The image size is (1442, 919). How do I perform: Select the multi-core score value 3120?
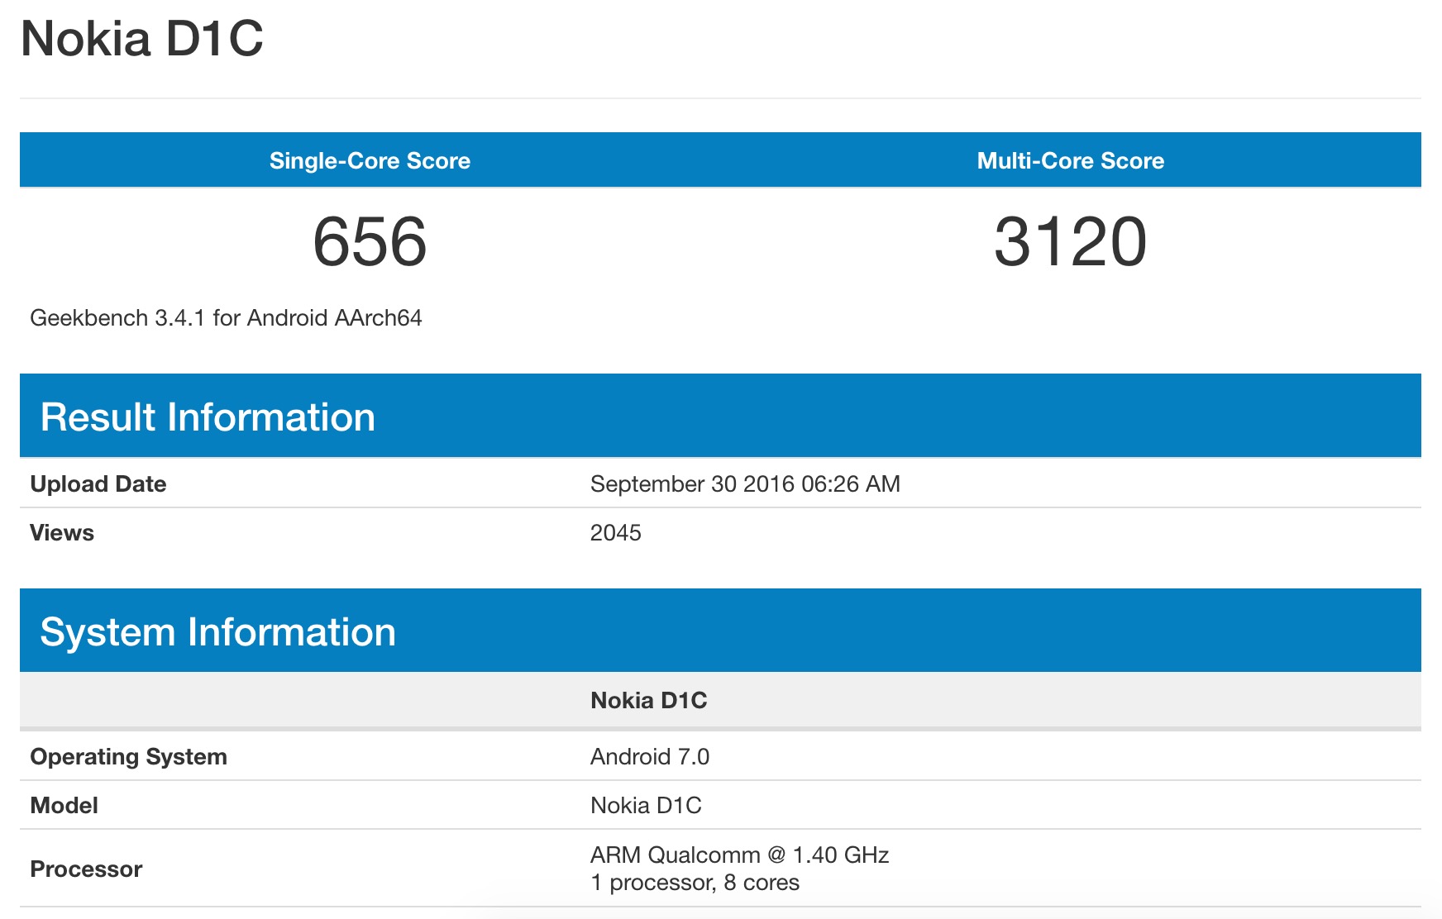pyautogui.click(x=1070, y=242)
